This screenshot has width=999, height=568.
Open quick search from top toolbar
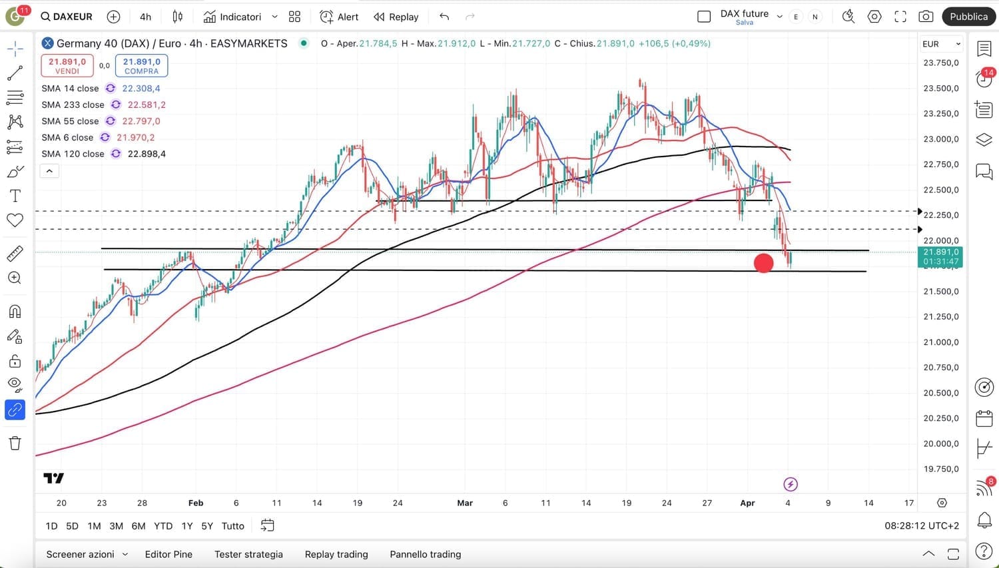(848, 17)
